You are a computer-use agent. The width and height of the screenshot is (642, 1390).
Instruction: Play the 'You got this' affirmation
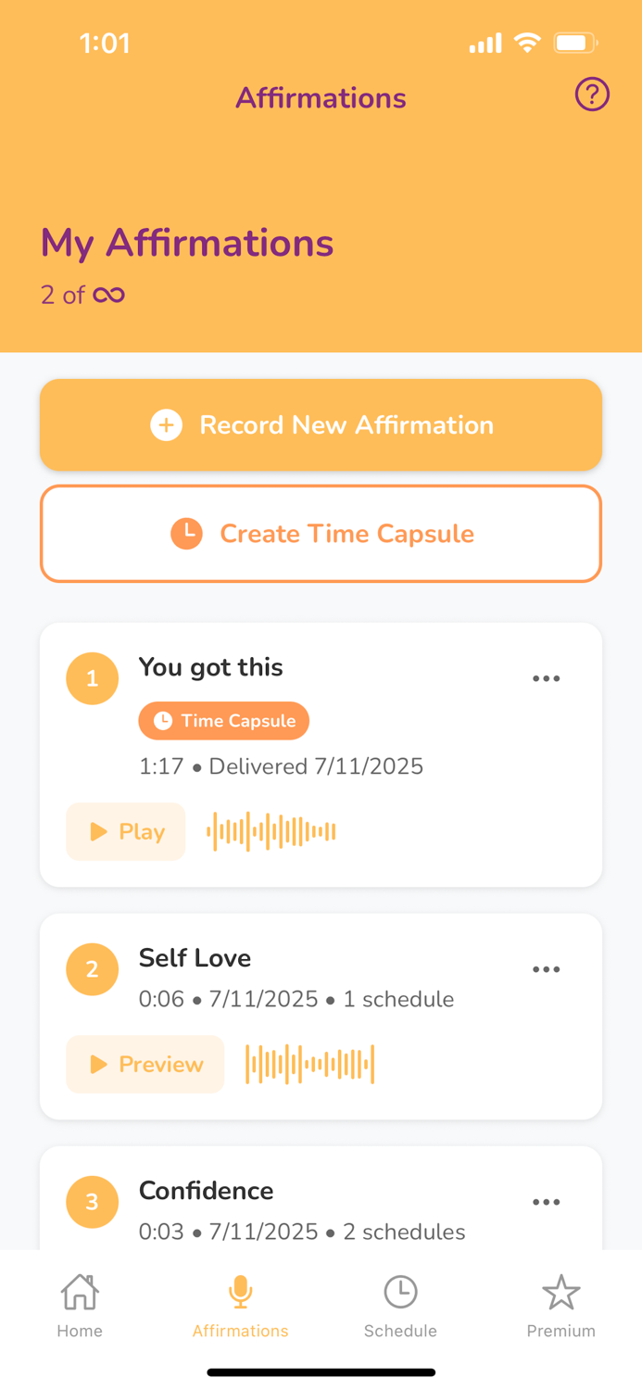125,831
